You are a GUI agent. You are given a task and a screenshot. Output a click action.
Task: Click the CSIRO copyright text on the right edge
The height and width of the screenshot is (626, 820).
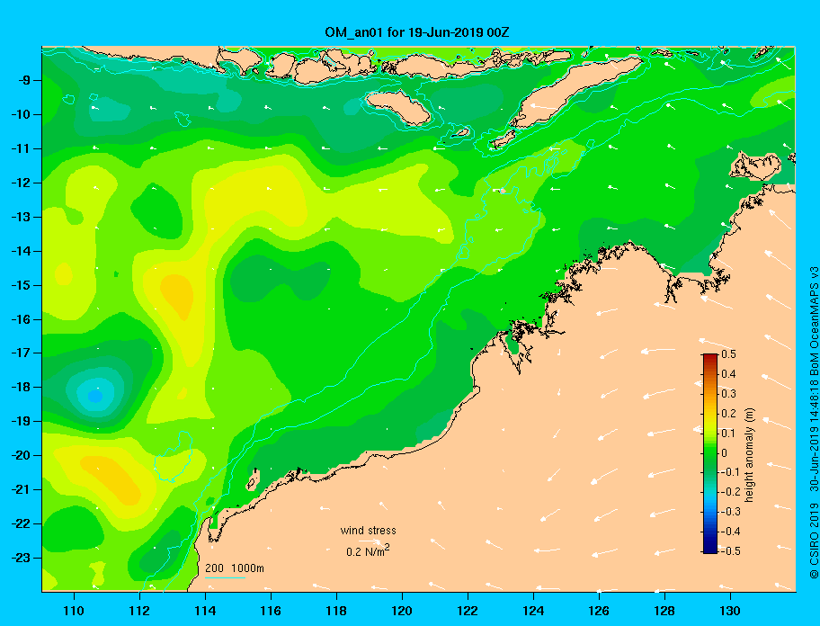[x=814, y=423]
